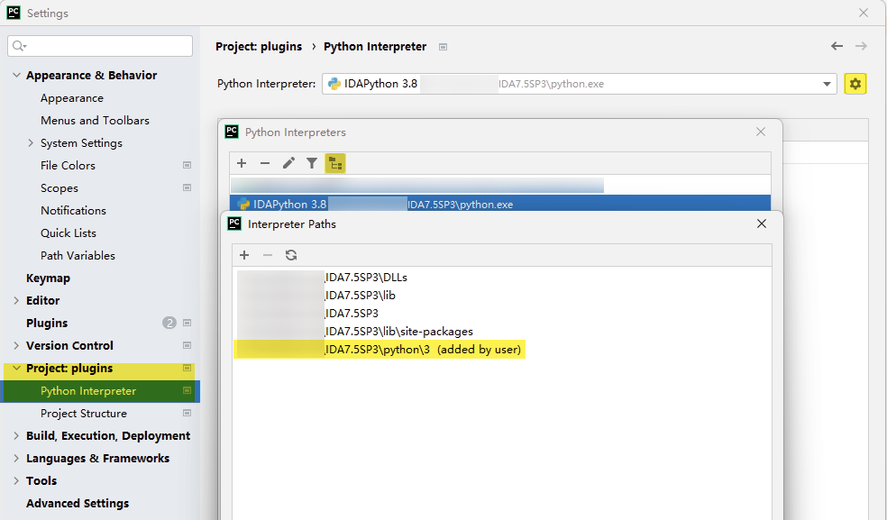Focus the settings search input field
The width and height of the screenshot is (887, 520).
pos(100,46)
